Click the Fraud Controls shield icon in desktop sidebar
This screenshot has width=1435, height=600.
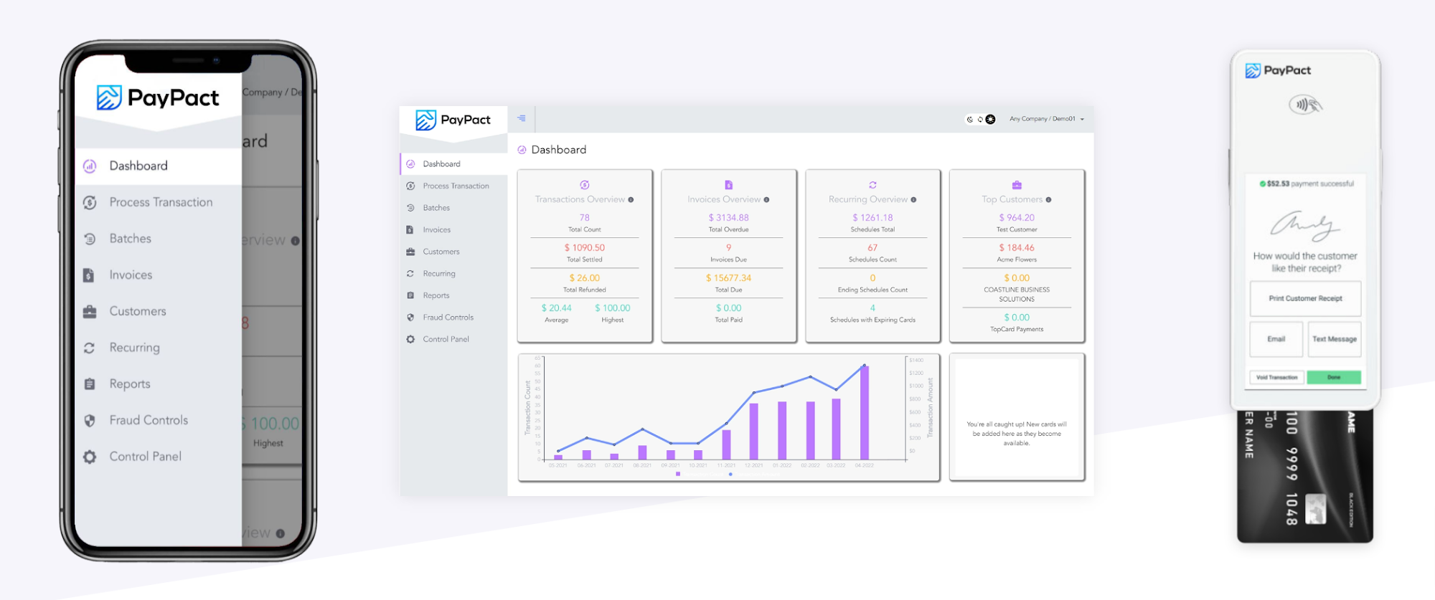click(x=410, y=318)
